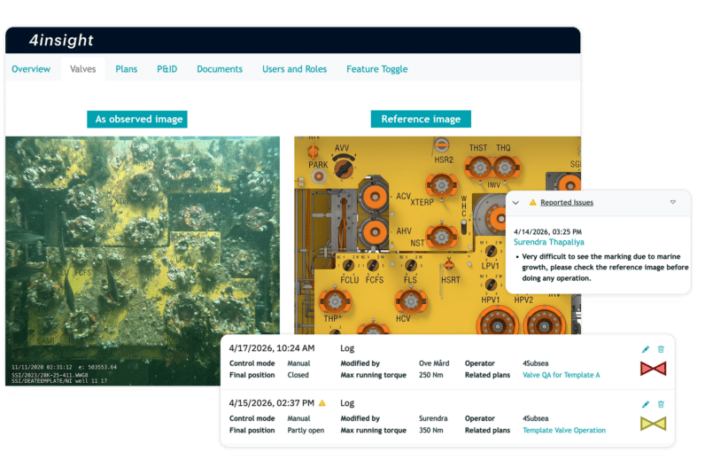
Task: Collapse the Reported Issues panel chevron
Action: click(515, 203)
